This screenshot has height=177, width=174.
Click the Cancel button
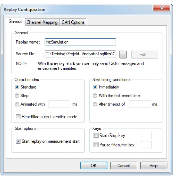(x=124, y=165)
